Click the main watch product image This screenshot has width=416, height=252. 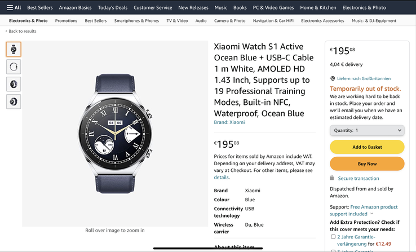click(x=115, y=134)
